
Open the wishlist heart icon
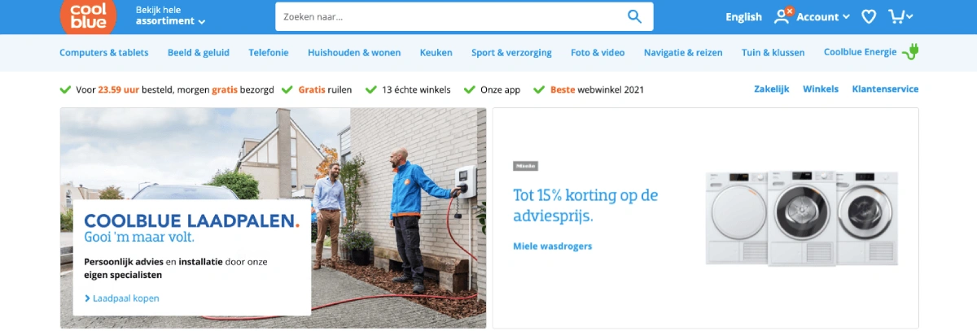click(869, 16)
